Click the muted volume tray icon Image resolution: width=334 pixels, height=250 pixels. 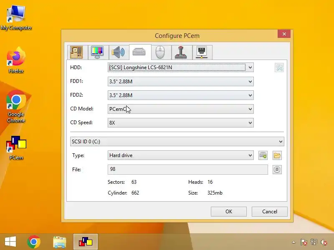click(x=324, y=242)
